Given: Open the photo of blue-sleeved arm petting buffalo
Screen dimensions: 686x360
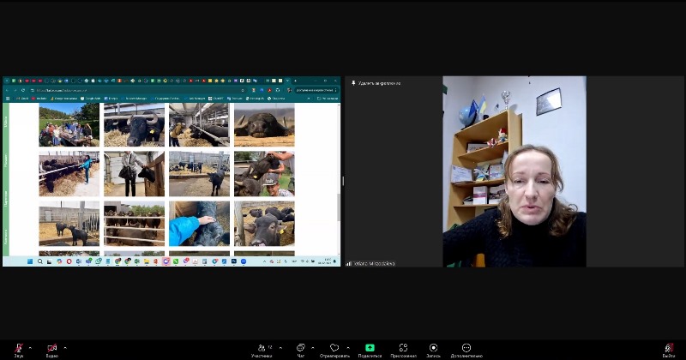Looking at the screenshot, I should click(x=199, y=224).
